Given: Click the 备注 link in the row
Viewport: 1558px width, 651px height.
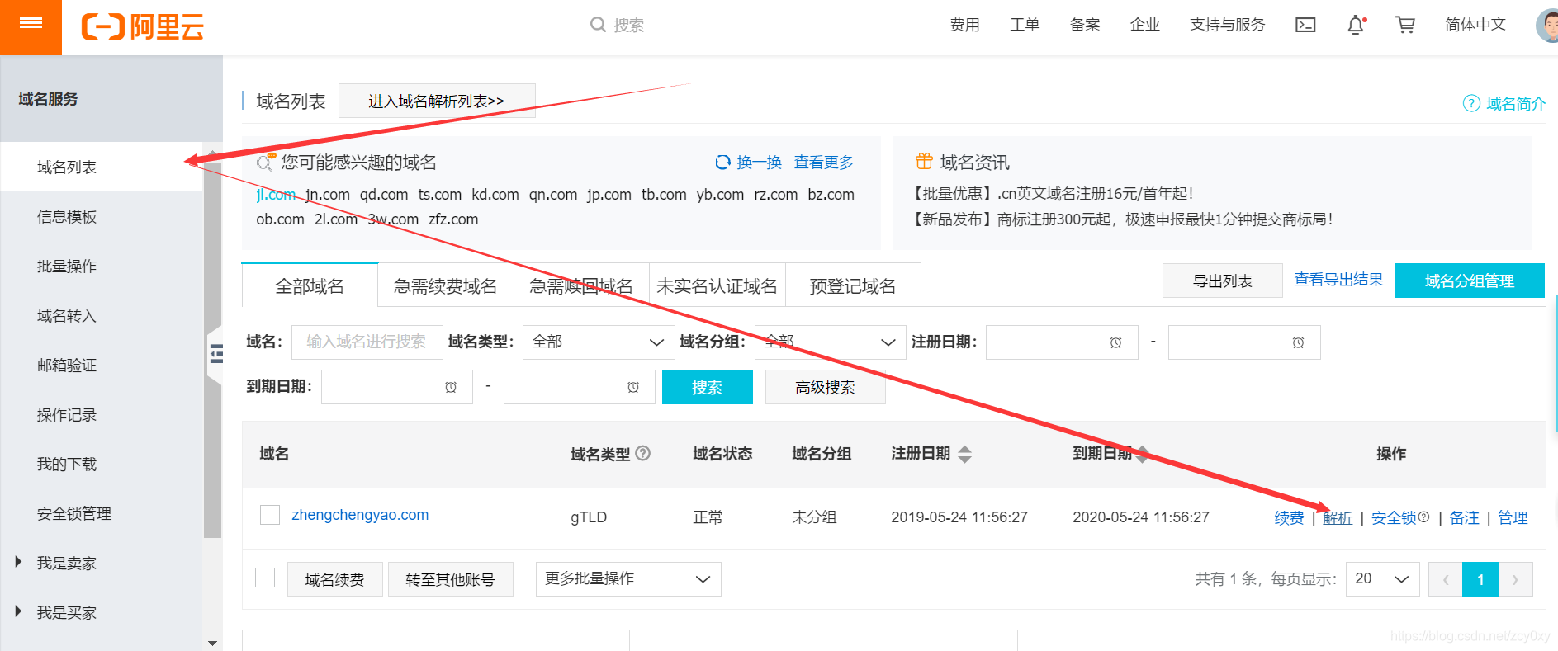Looking at the screenshot, I should 1465,517.
